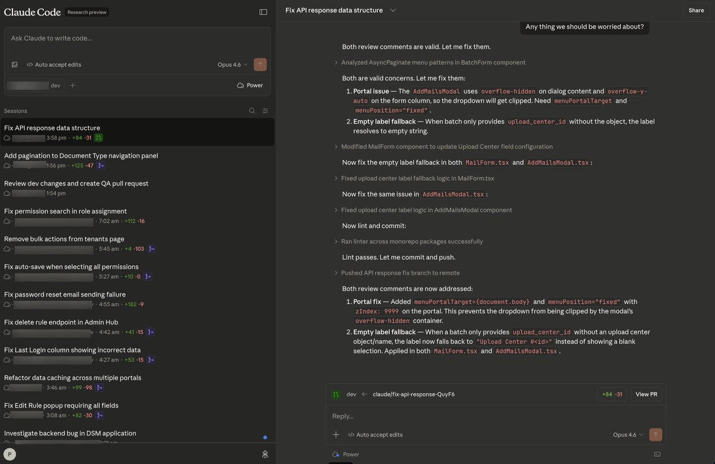This screenshot has height=464, width=715.
Task: Open the Fix Edit Rule popup requiring all fields session
Action: [138, 410]
